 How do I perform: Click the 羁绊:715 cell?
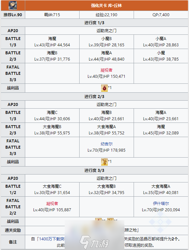52,15
